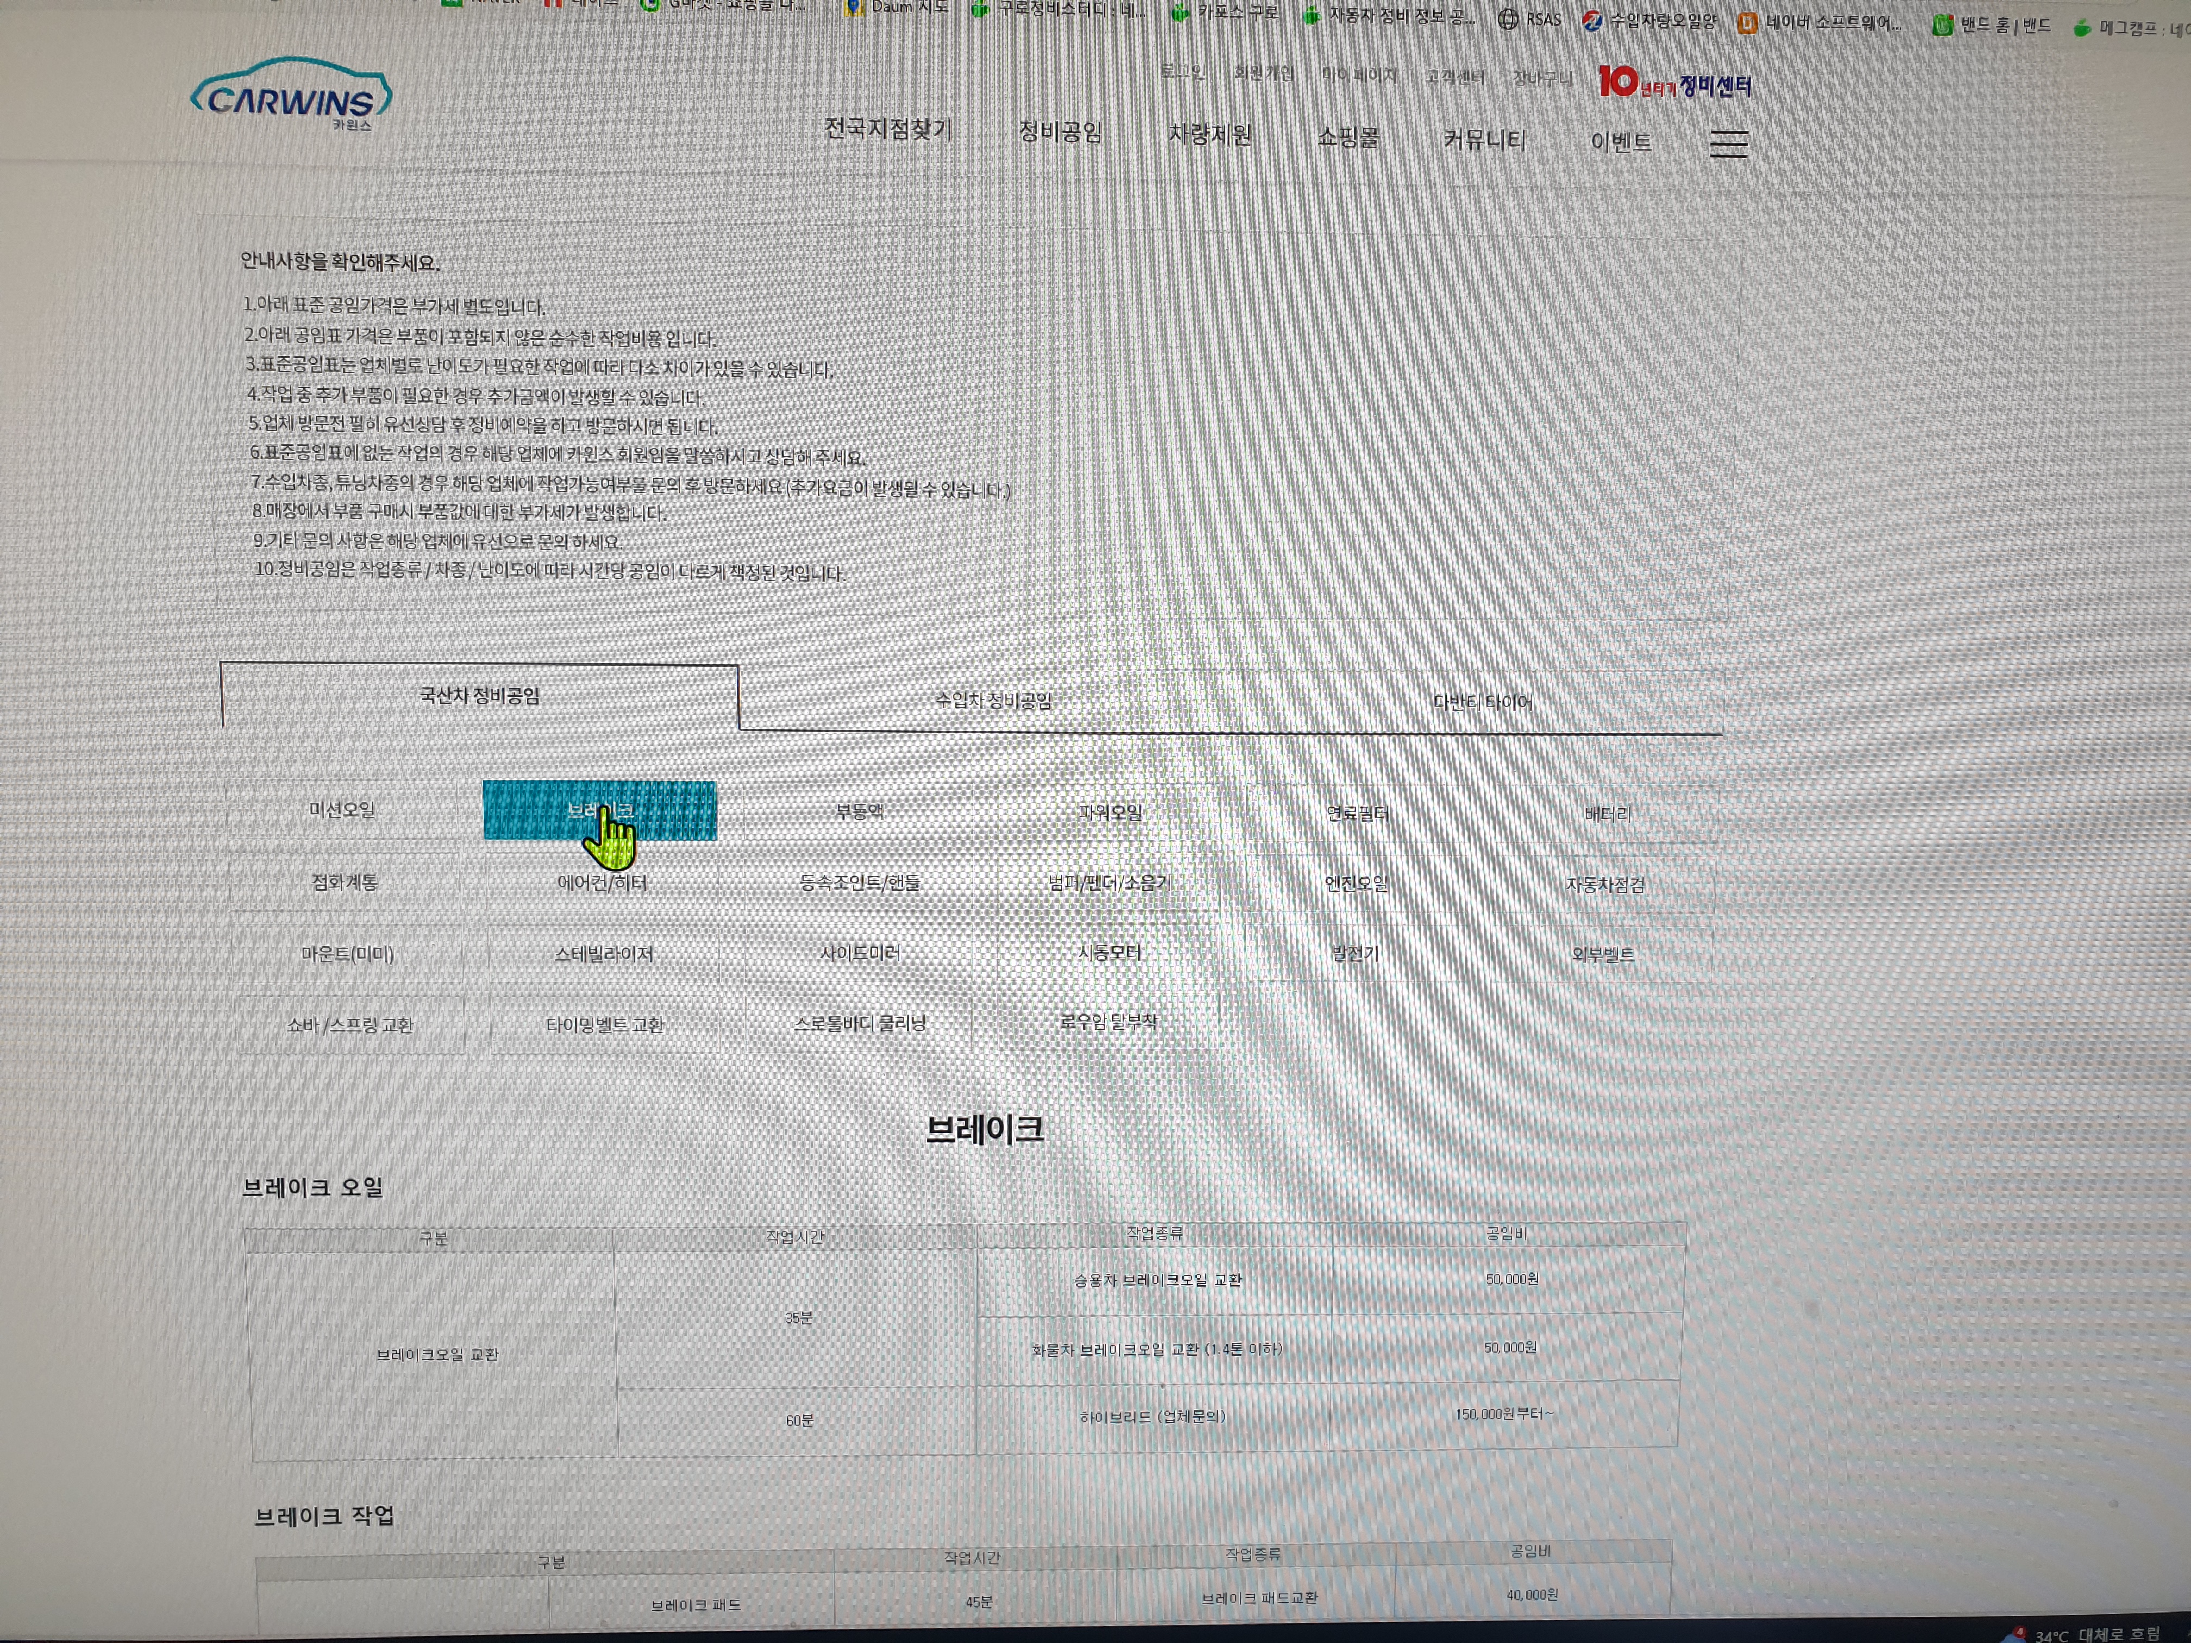Open the 전국지점찾기 menu
This screenshot has width=2191, height=1643.
click(887, 130)
